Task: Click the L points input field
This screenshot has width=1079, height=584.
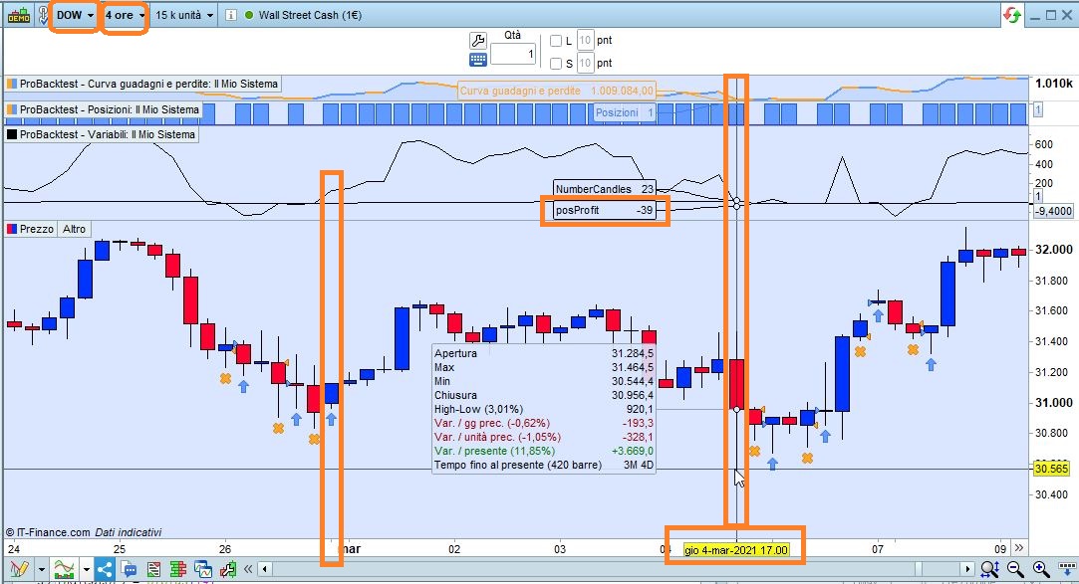Action: [585, 41]
